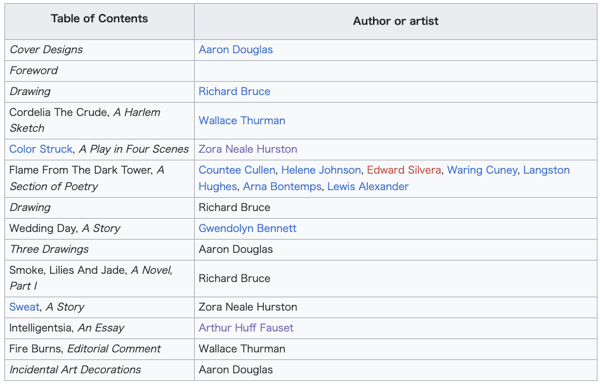Open the red Edward Silvera link
The image size is (600, 386).
point(403,170)
